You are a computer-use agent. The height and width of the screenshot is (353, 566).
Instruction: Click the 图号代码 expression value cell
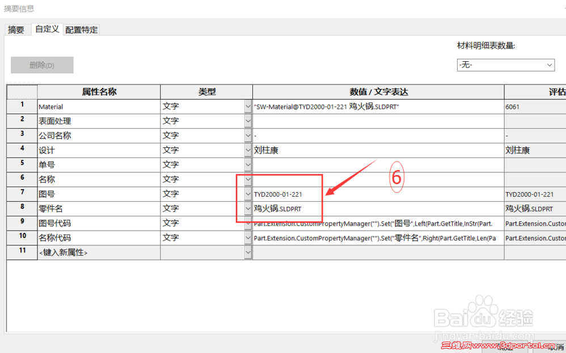coord(378,223)
